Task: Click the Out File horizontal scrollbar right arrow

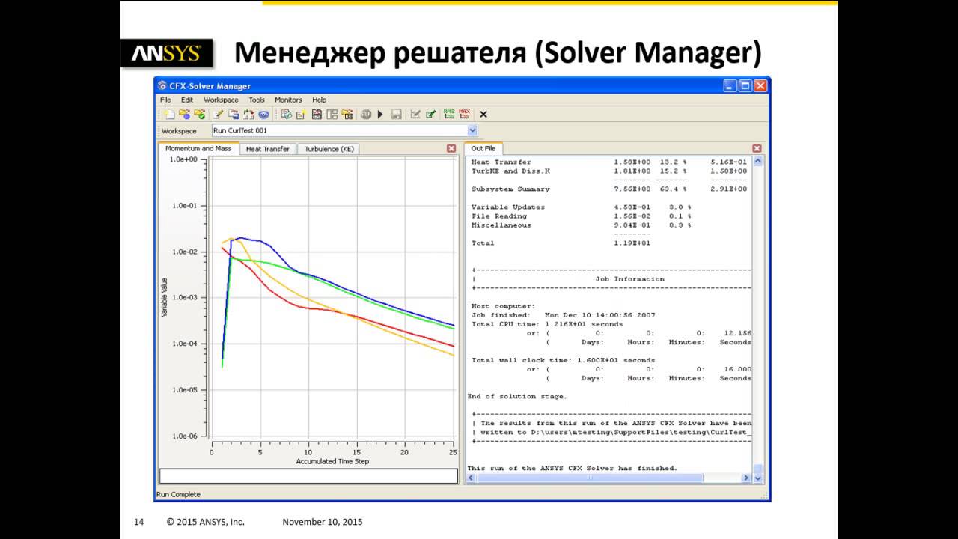Action: tap(746, 478)
